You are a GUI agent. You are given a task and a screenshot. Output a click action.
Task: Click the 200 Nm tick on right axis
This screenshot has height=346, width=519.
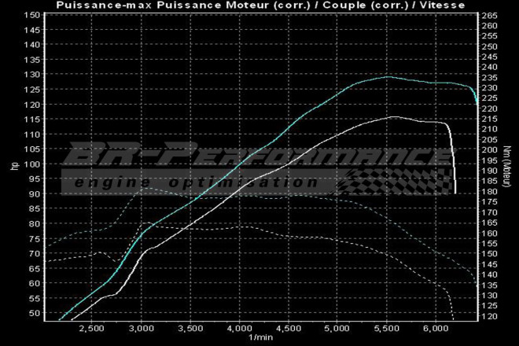point(490,150)
